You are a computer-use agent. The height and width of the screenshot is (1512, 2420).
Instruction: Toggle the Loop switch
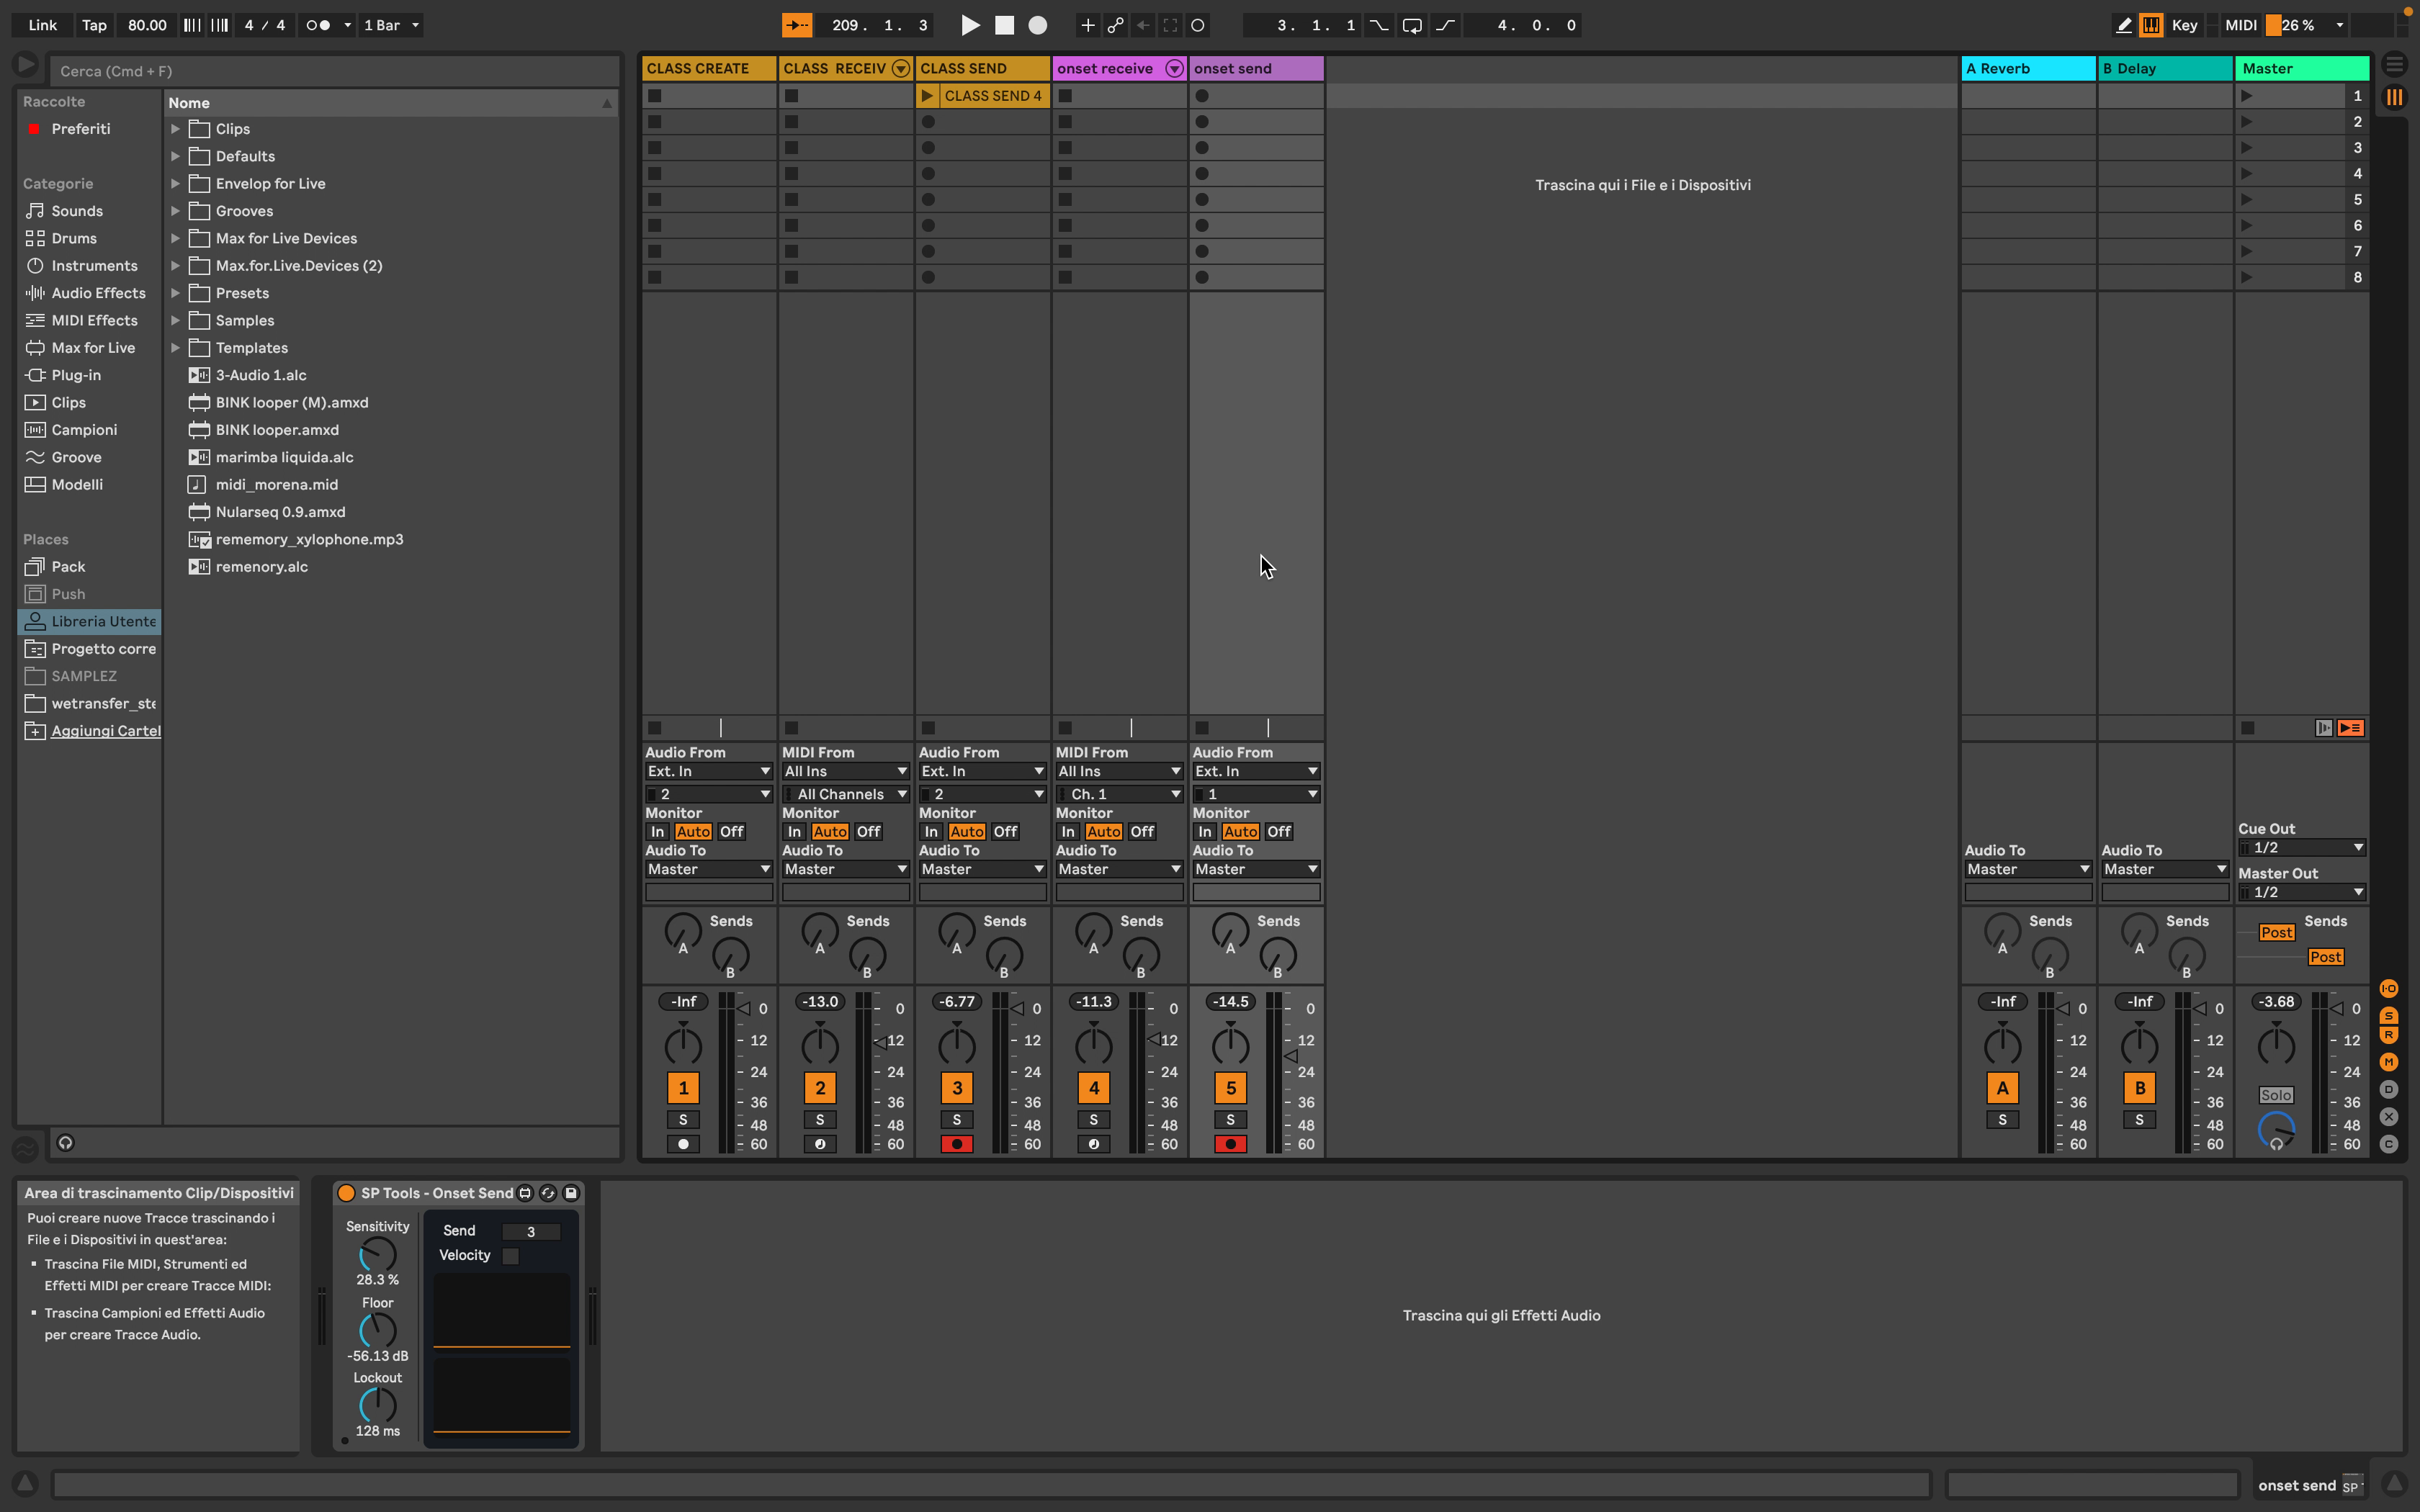(x=1411, y=25)
